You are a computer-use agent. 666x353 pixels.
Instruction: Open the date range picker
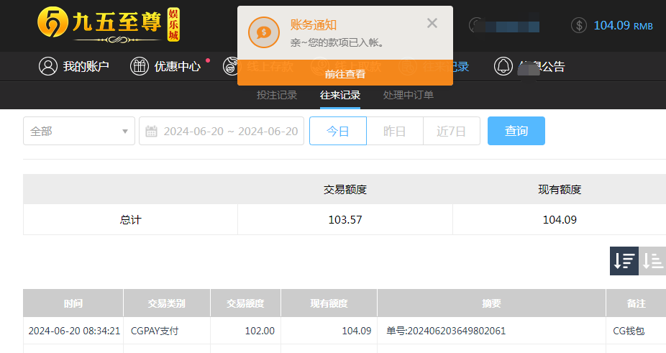[x=230, y=132]
